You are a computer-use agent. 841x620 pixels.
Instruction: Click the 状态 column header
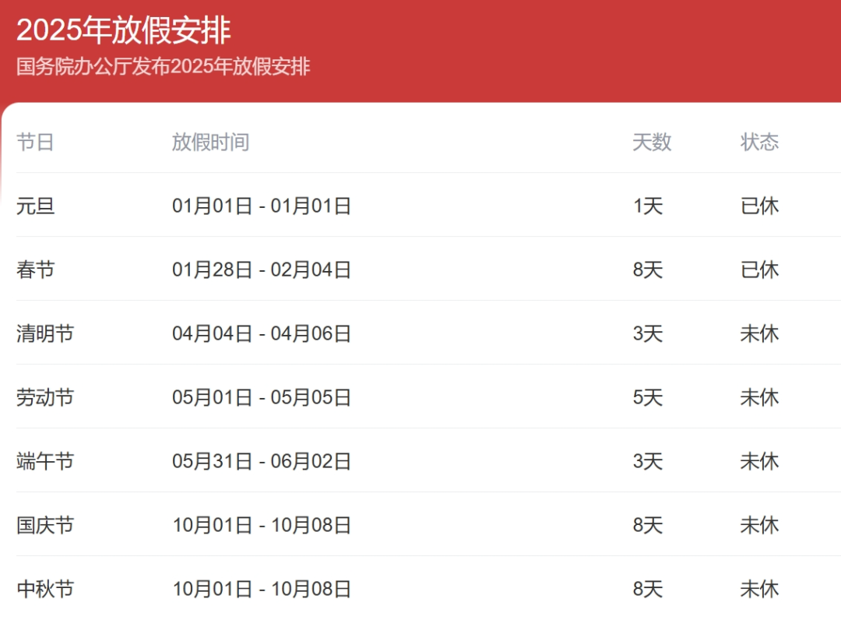(759, 142)
